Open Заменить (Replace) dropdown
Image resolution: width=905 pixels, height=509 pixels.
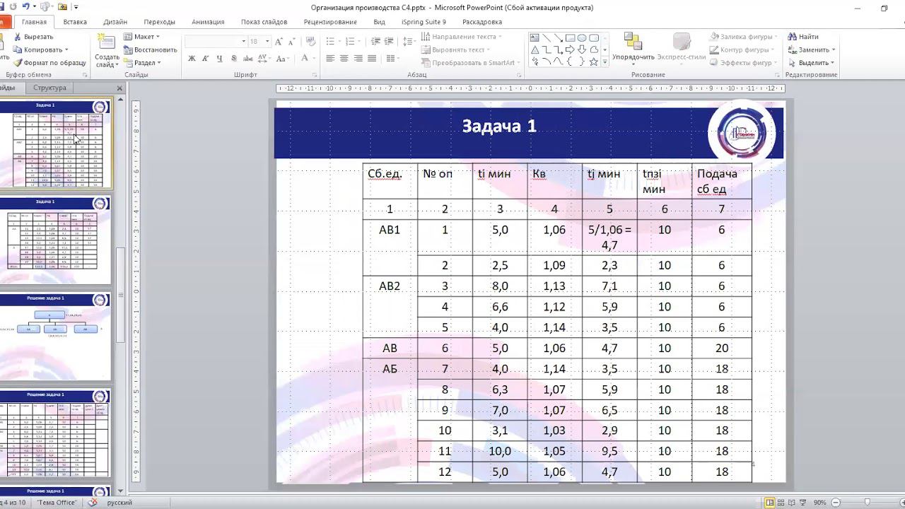[x=811, y=49]
